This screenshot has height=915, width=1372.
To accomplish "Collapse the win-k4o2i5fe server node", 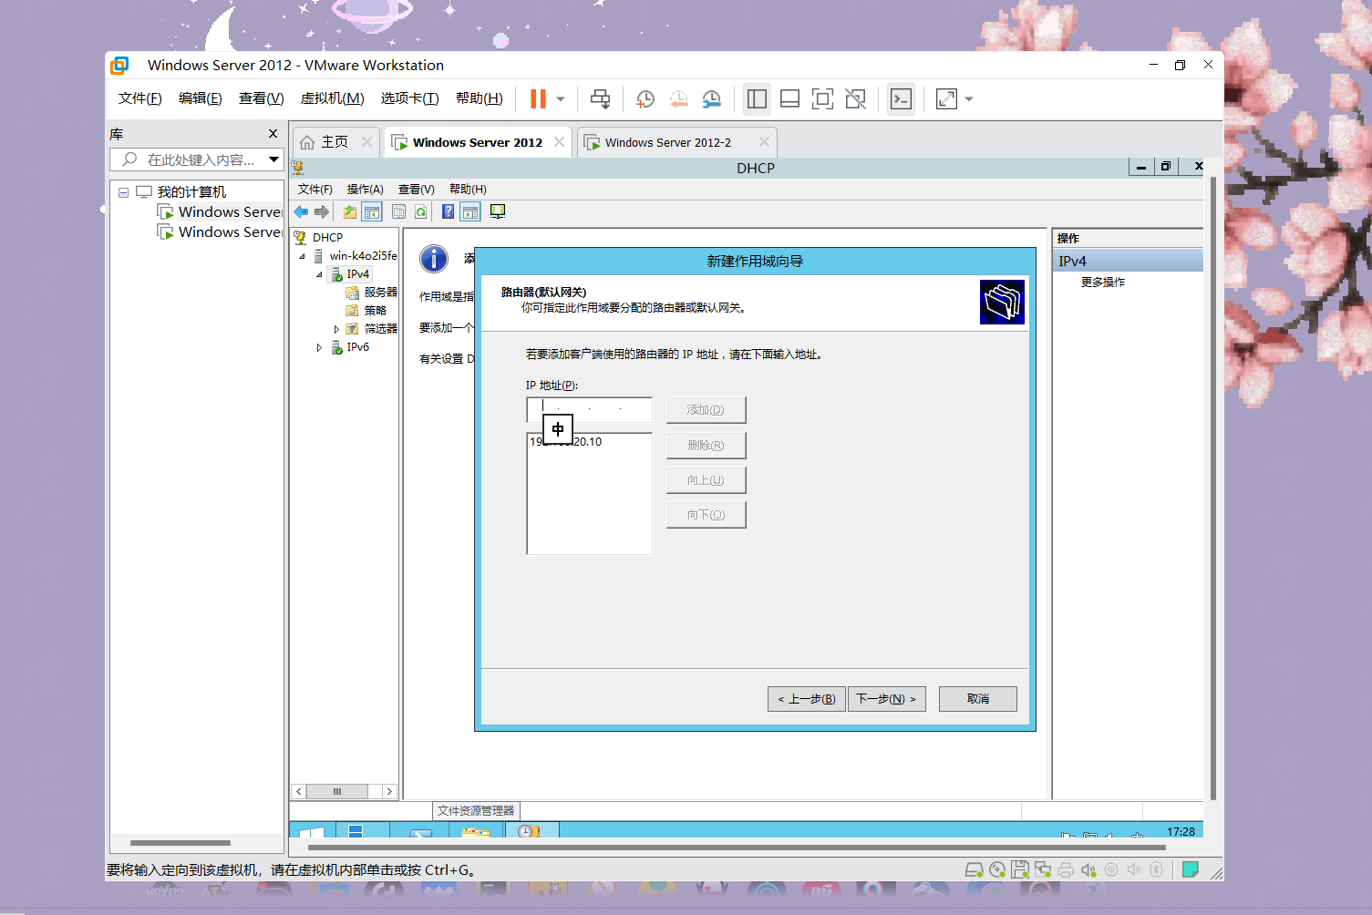I will pyautogui.click(x=303, y=256).
